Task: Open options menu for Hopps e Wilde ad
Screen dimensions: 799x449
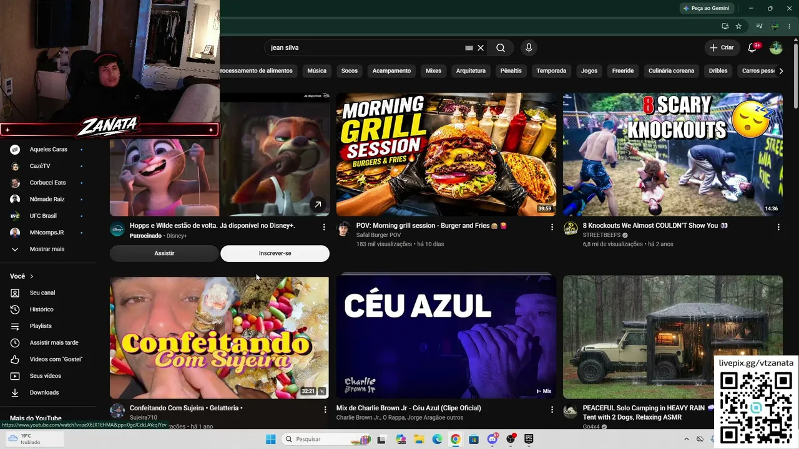Action: [324, 227]
